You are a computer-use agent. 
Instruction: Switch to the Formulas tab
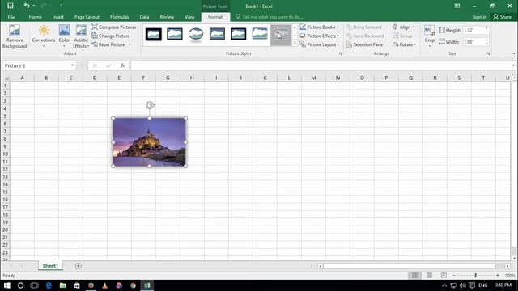point(119,17)
